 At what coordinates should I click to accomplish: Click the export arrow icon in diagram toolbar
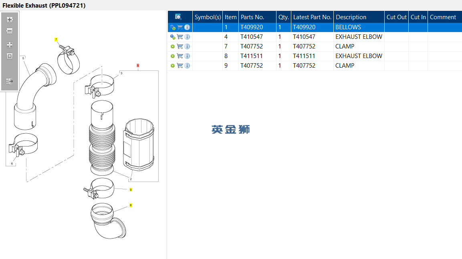point(10,81)
